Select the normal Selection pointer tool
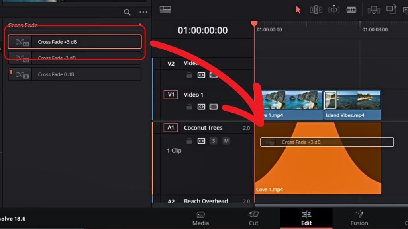 [x=298, y=9]
